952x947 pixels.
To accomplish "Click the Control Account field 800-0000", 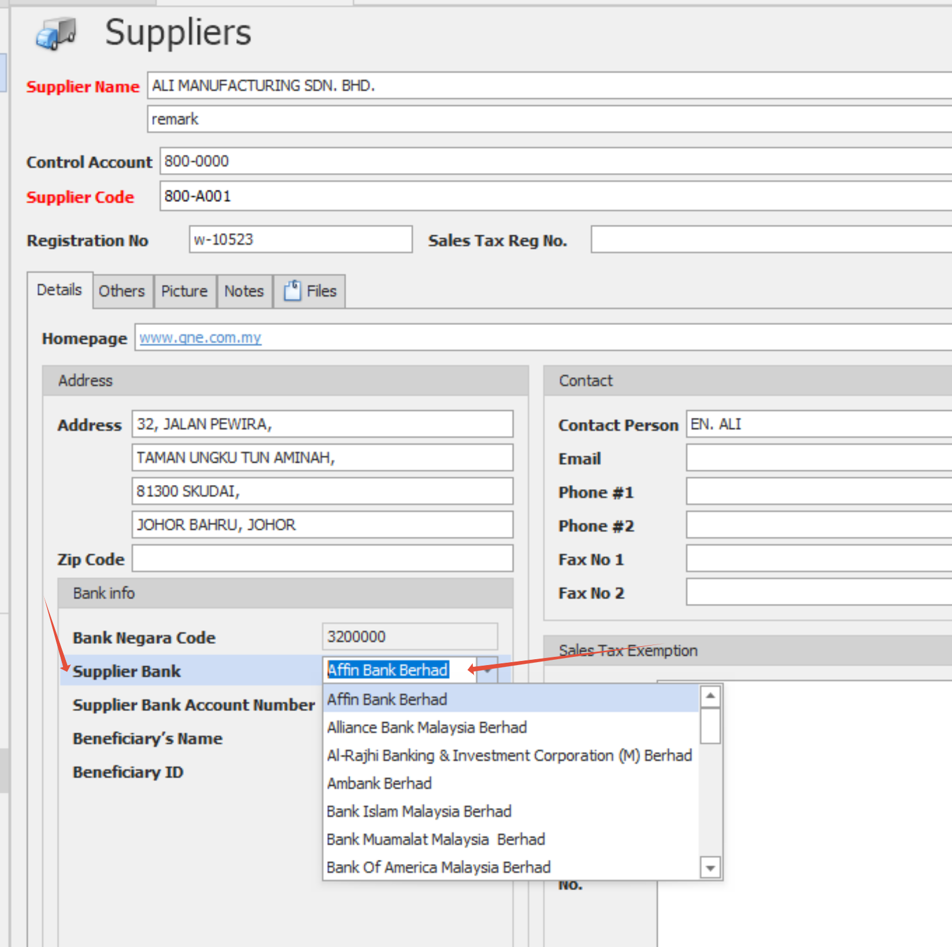I will [556, 161].
